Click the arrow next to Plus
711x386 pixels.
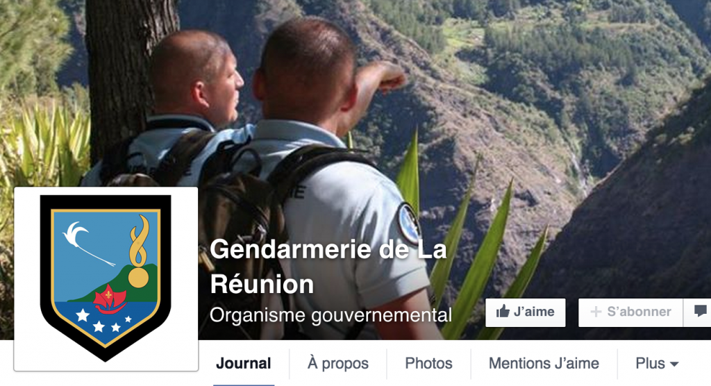tap(674, 364)
